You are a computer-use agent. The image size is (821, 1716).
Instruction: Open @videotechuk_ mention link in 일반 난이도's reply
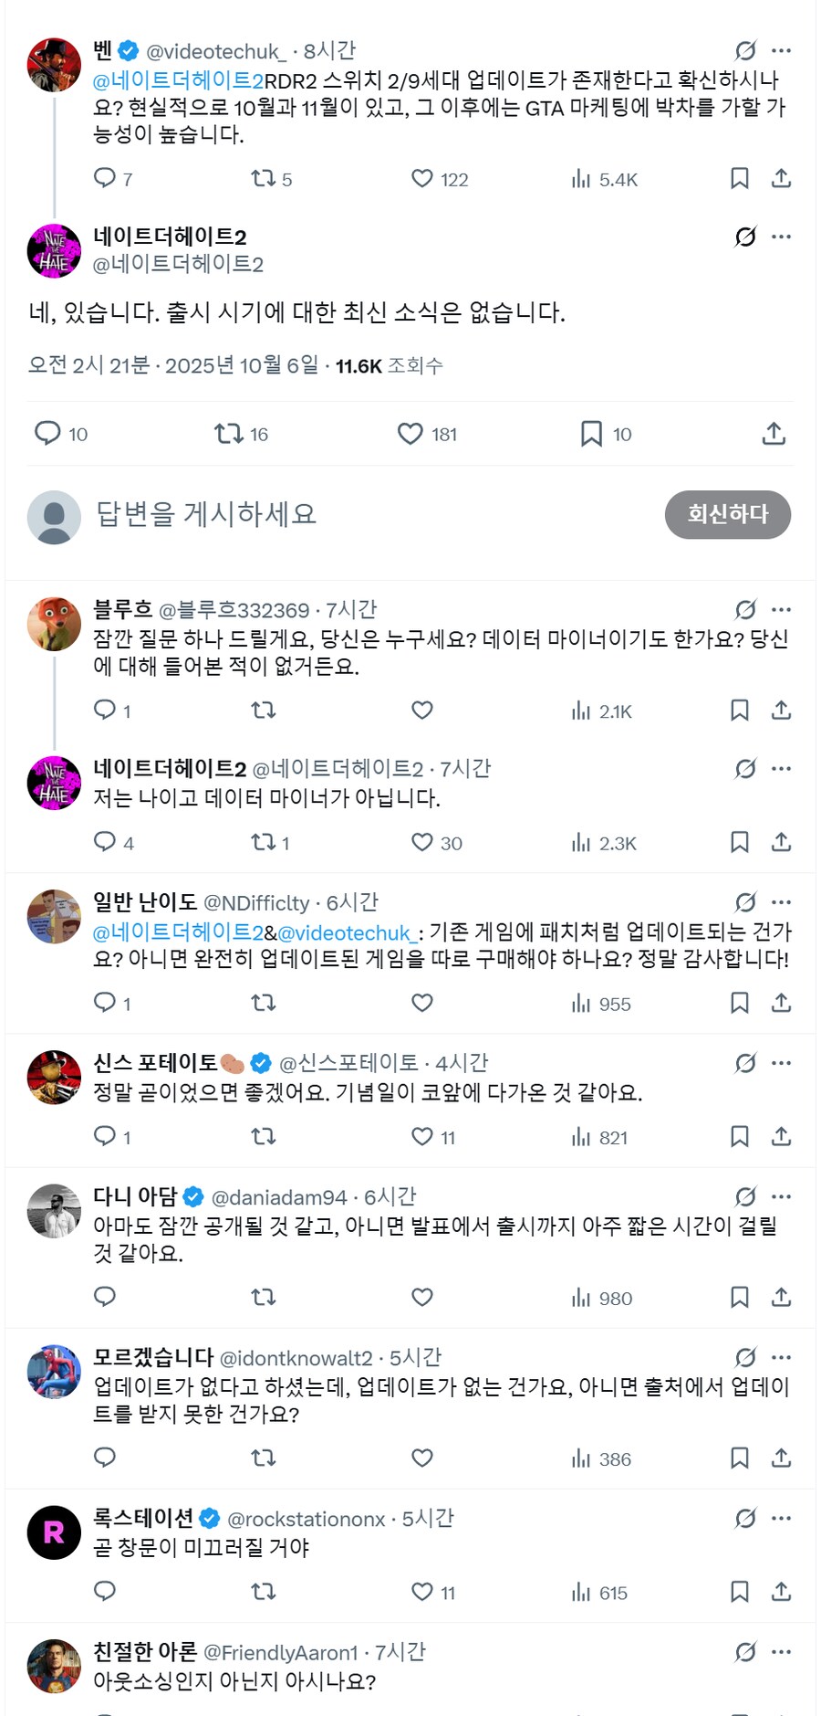click(x=347, y=933)
